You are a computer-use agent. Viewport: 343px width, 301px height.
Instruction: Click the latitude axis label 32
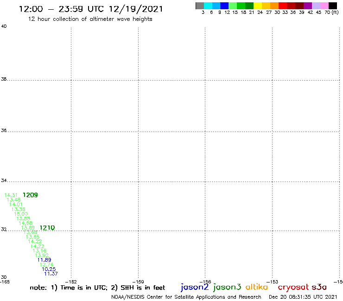pos(4,229)
